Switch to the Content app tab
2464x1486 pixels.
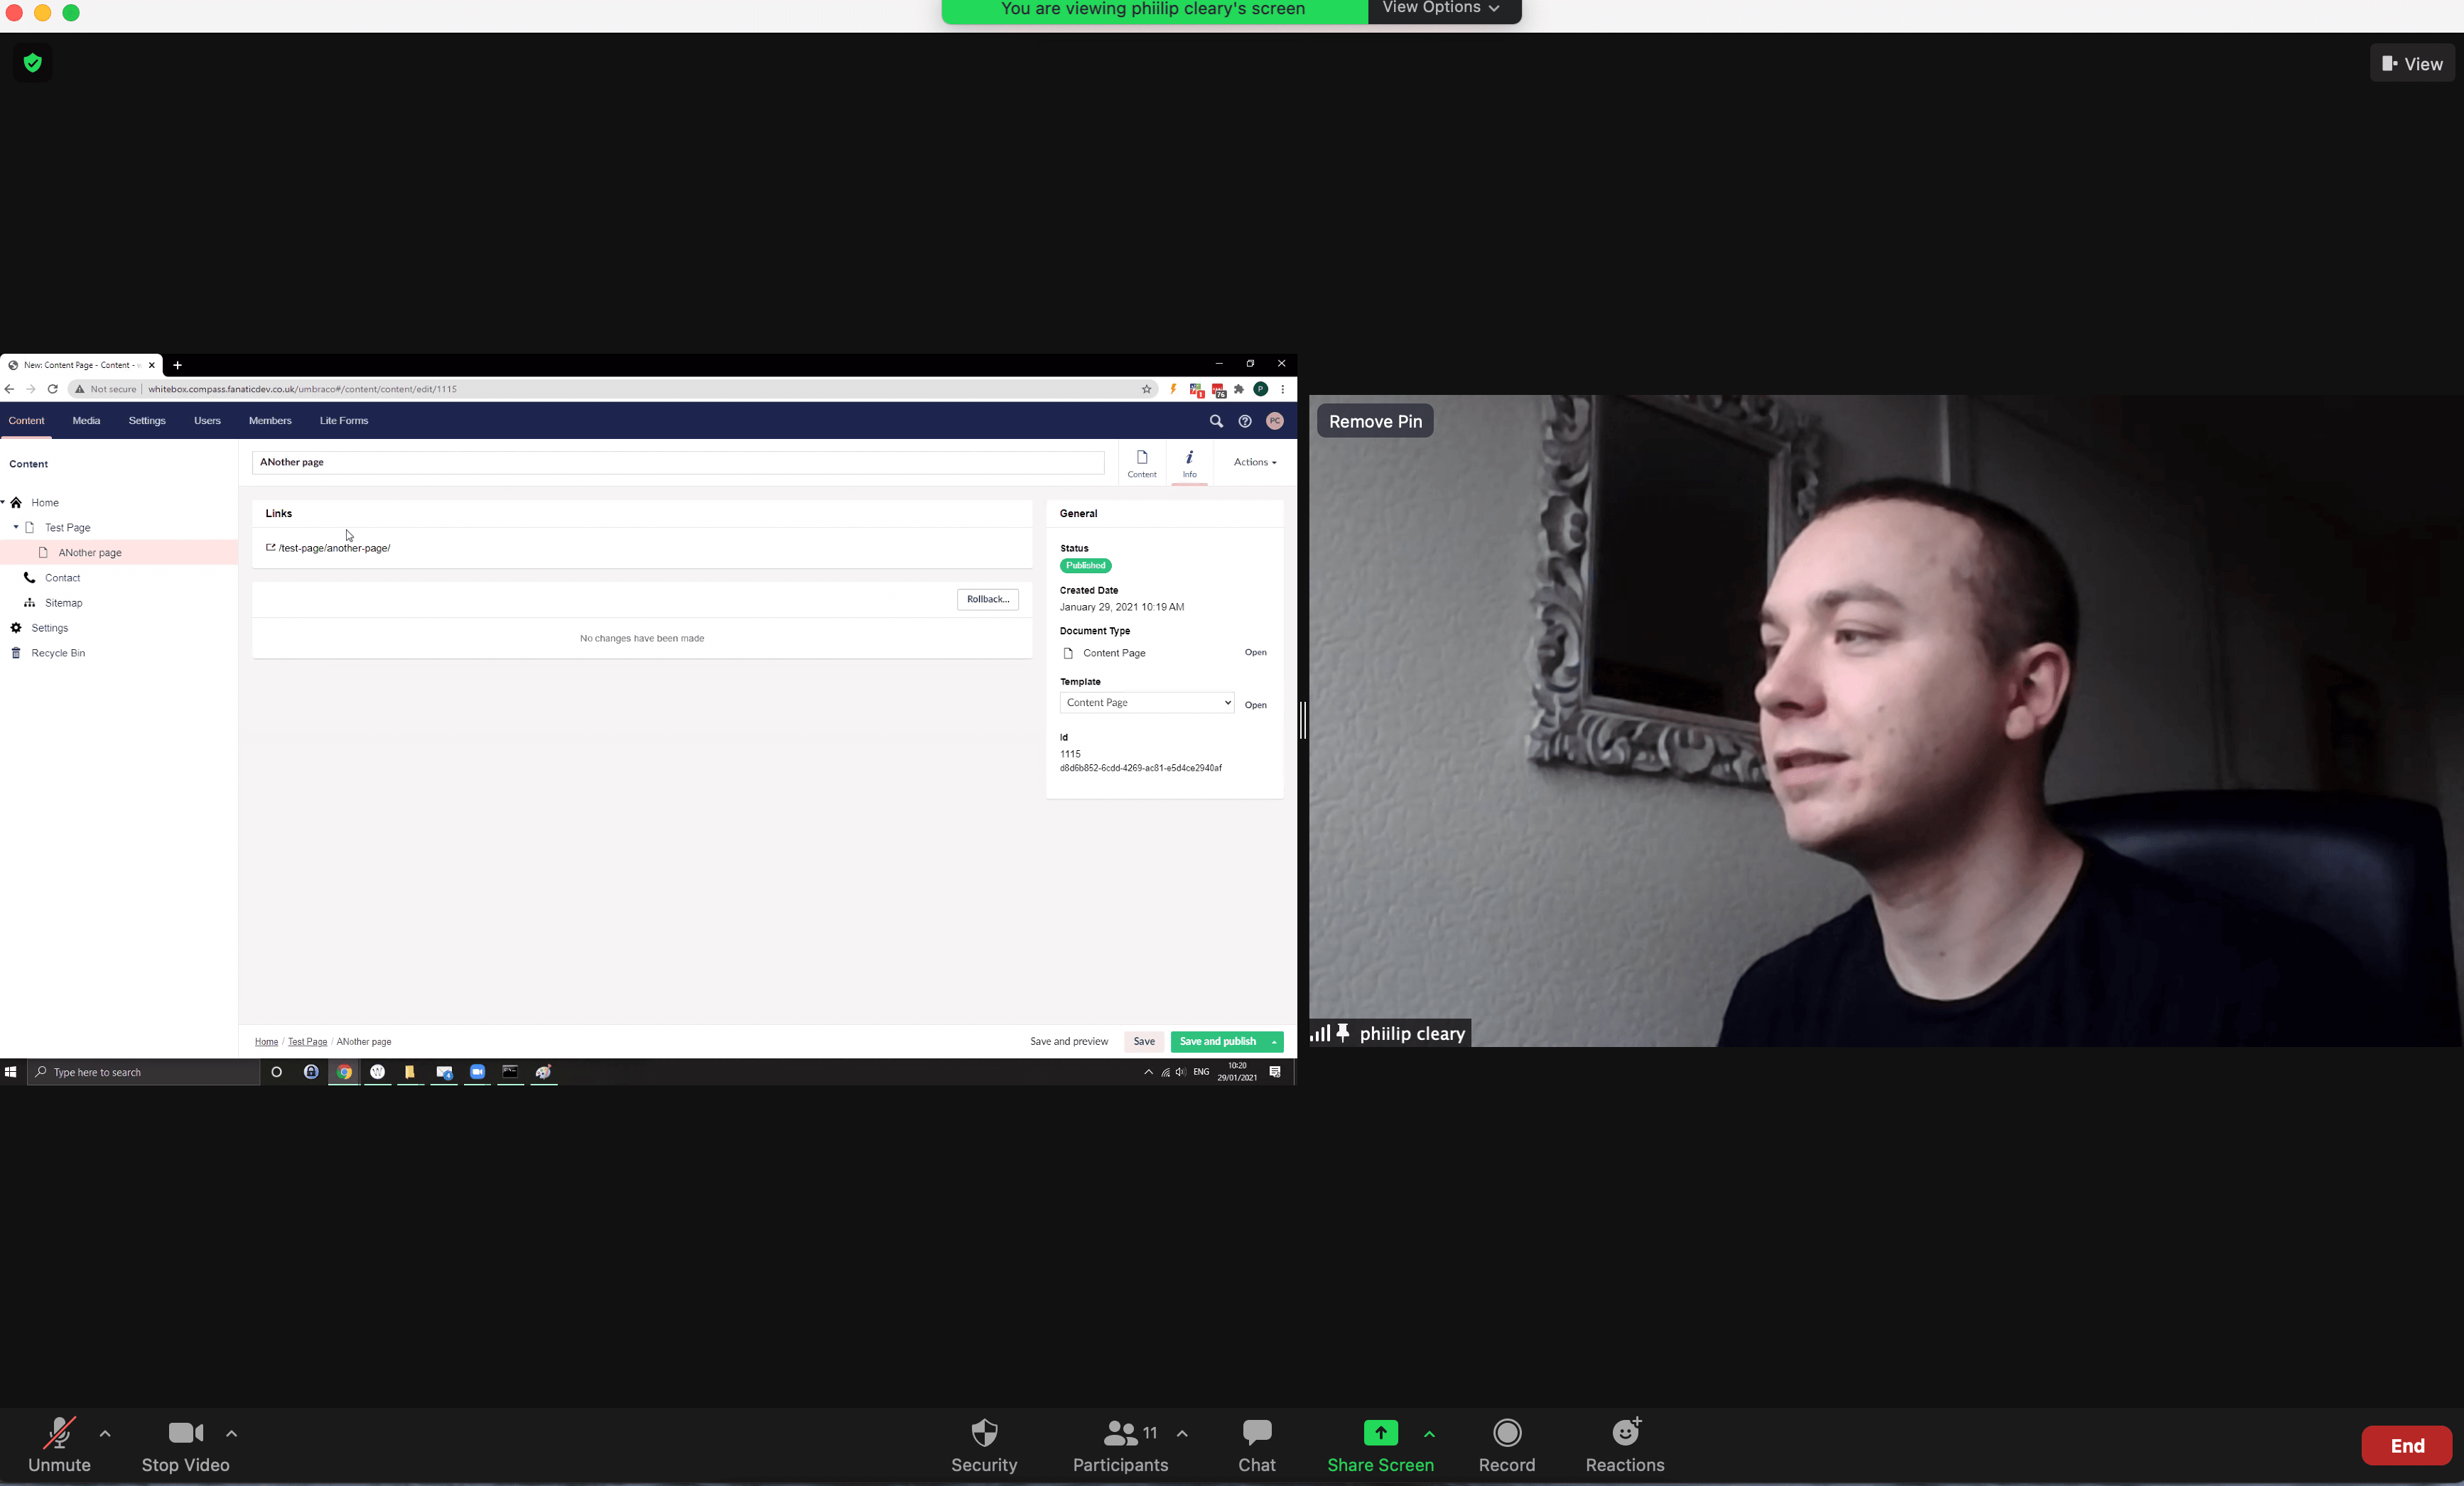1141,463
